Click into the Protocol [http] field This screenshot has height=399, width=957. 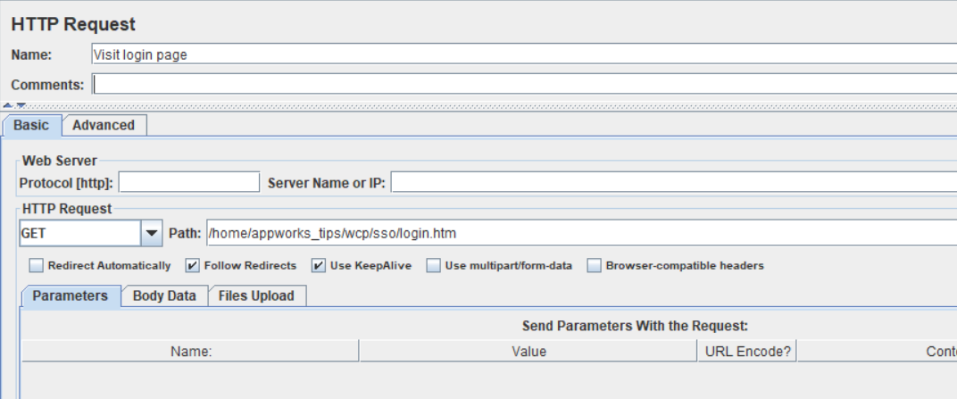point(188,183)
